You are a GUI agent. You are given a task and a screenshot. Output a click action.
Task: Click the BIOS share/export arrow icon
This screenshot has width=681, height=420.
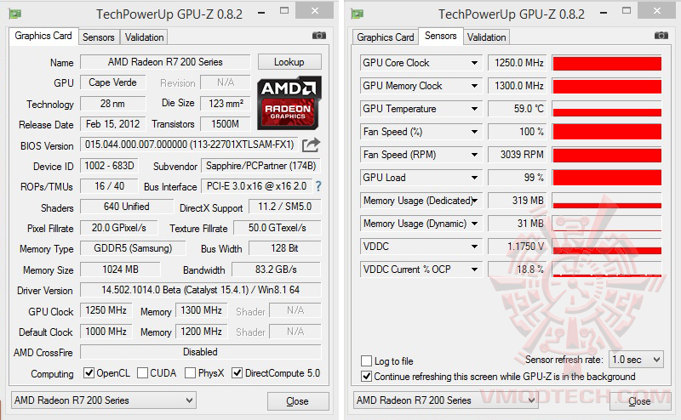point(311,145)
